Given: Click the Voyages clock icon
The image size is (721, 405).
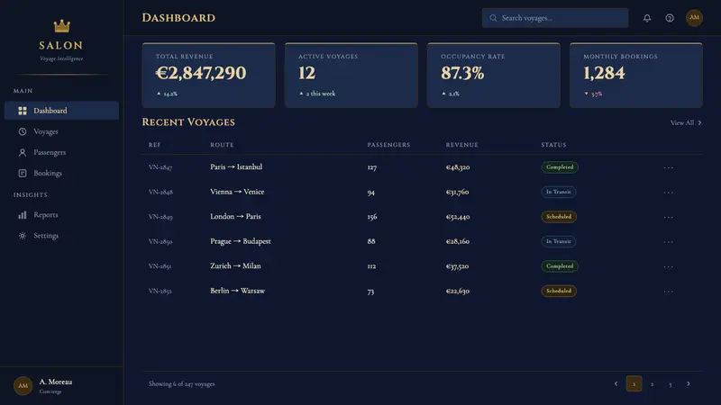Looking at the screenshot, I should 22,131.
